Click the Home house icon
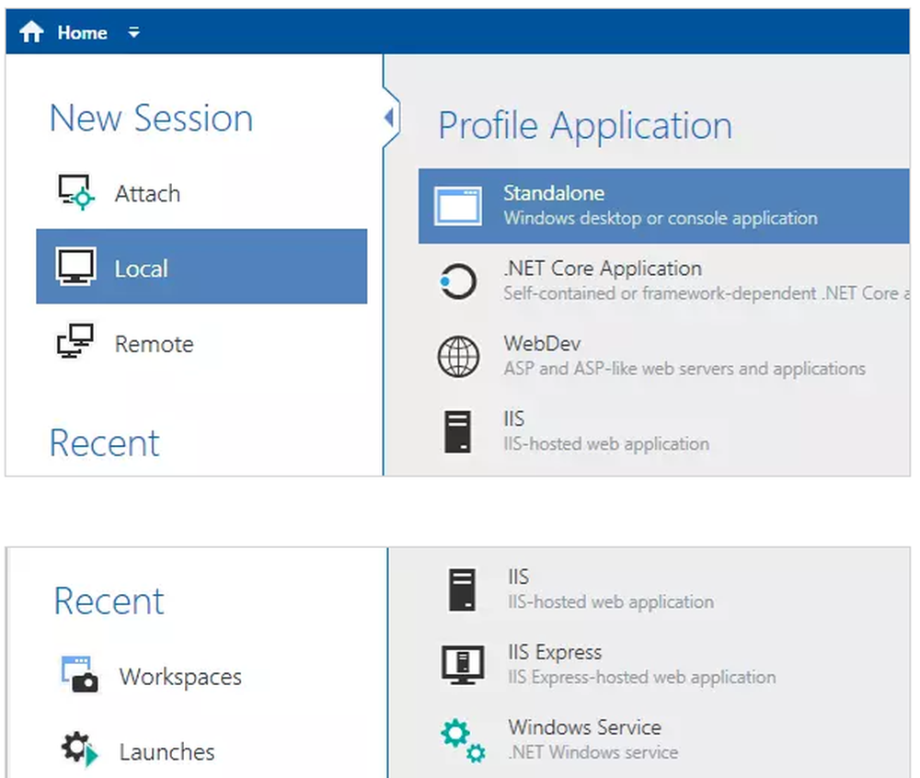The height and width of the screenshot is (778, 920). point(31,31)
